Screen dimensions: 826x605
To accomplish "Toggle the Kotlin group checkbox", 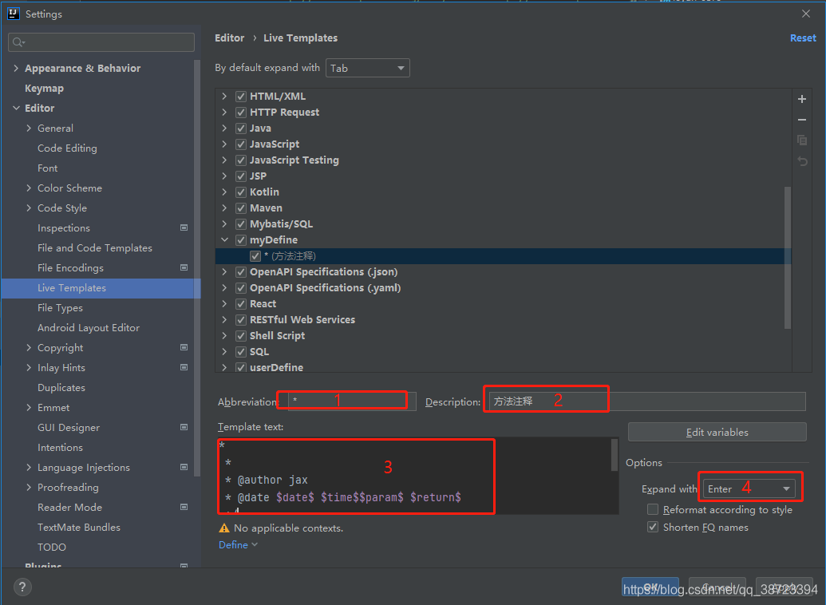I will (x=241, y=192).
